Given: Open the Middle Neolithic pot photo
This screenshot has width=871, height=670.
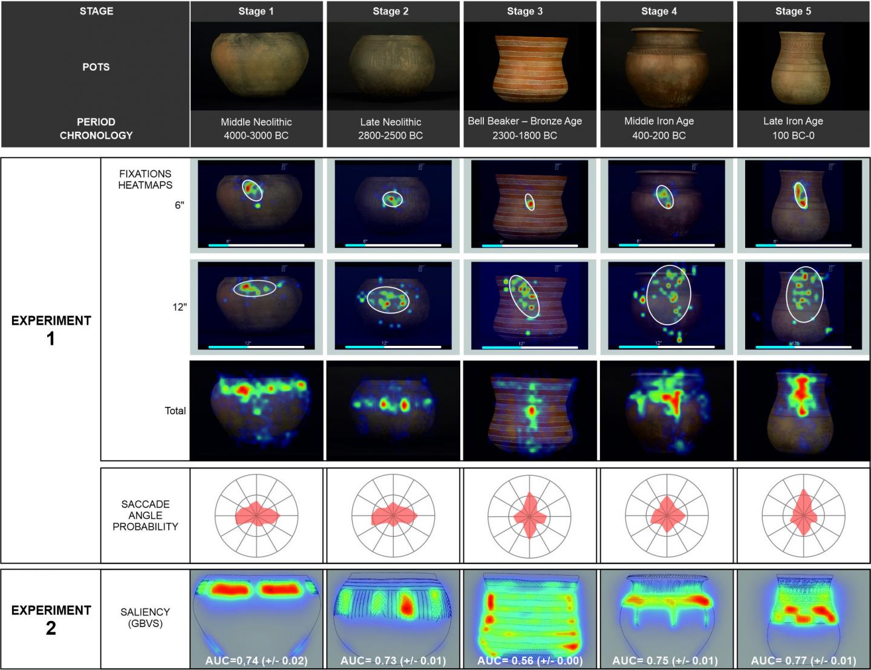Looking at the screenshot, I should (256, 66).
